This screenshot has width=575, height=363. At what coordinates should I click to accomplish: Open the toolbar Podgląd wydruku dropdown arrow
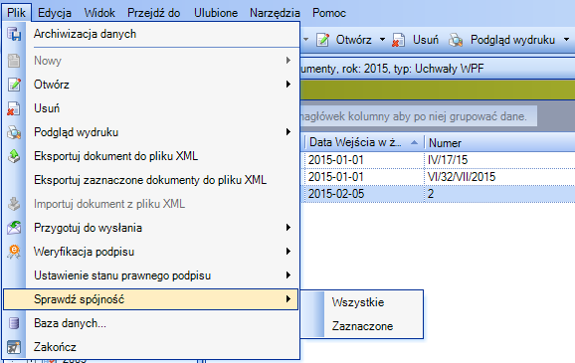[x=567, y=39]
